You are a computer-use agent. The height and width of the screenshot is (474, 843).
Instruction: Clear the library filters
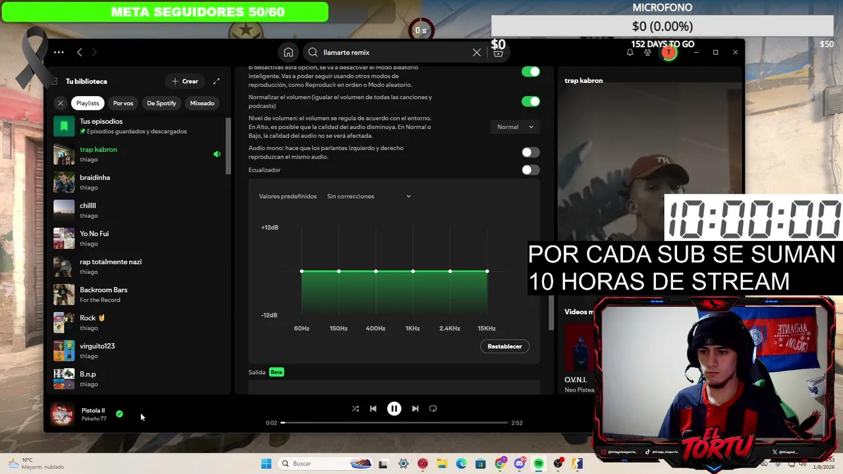click(61, 103)
